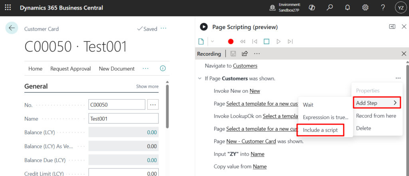
Task: Go back using the arrow button
Action: click(x=11, y=28)
